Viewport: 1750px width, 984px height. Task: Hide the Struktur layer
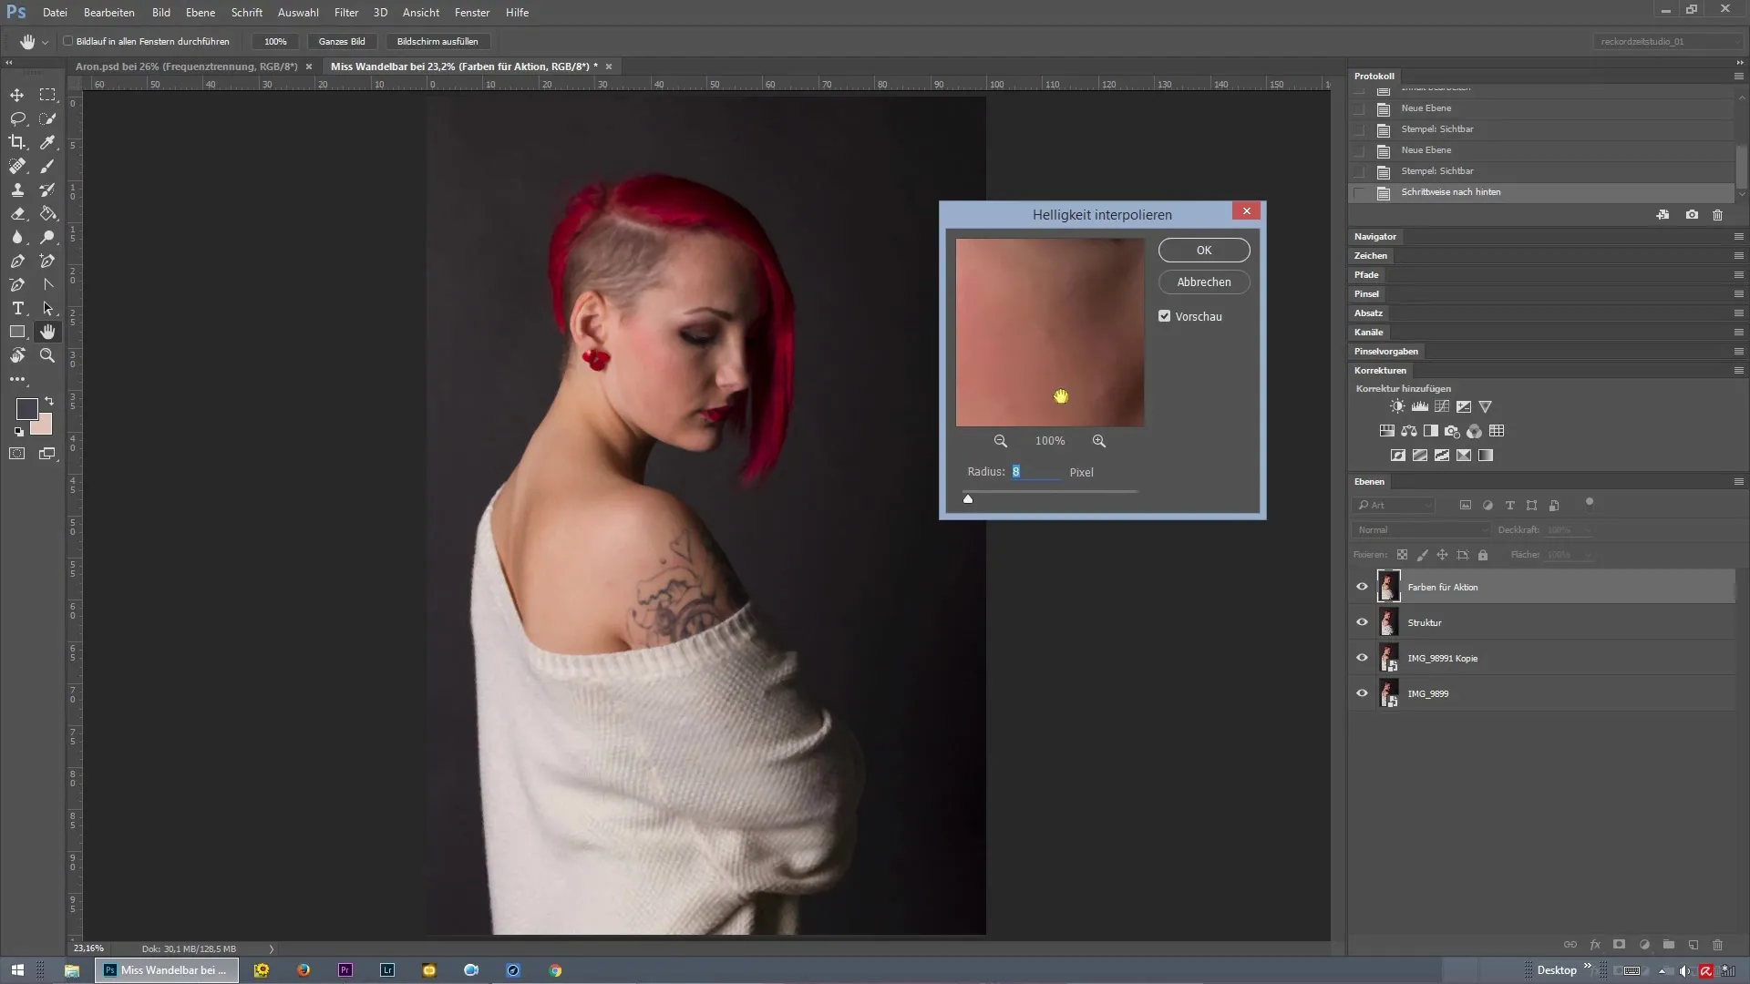coord(1363,622)
